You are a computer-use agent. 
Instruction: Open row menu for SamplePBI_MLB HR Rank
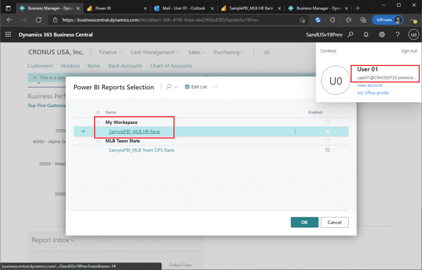tap(295, 131)
